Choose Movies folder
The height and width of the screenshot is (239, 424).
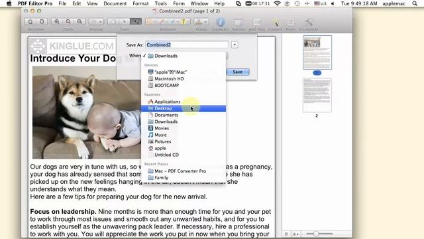pos(184,128)
